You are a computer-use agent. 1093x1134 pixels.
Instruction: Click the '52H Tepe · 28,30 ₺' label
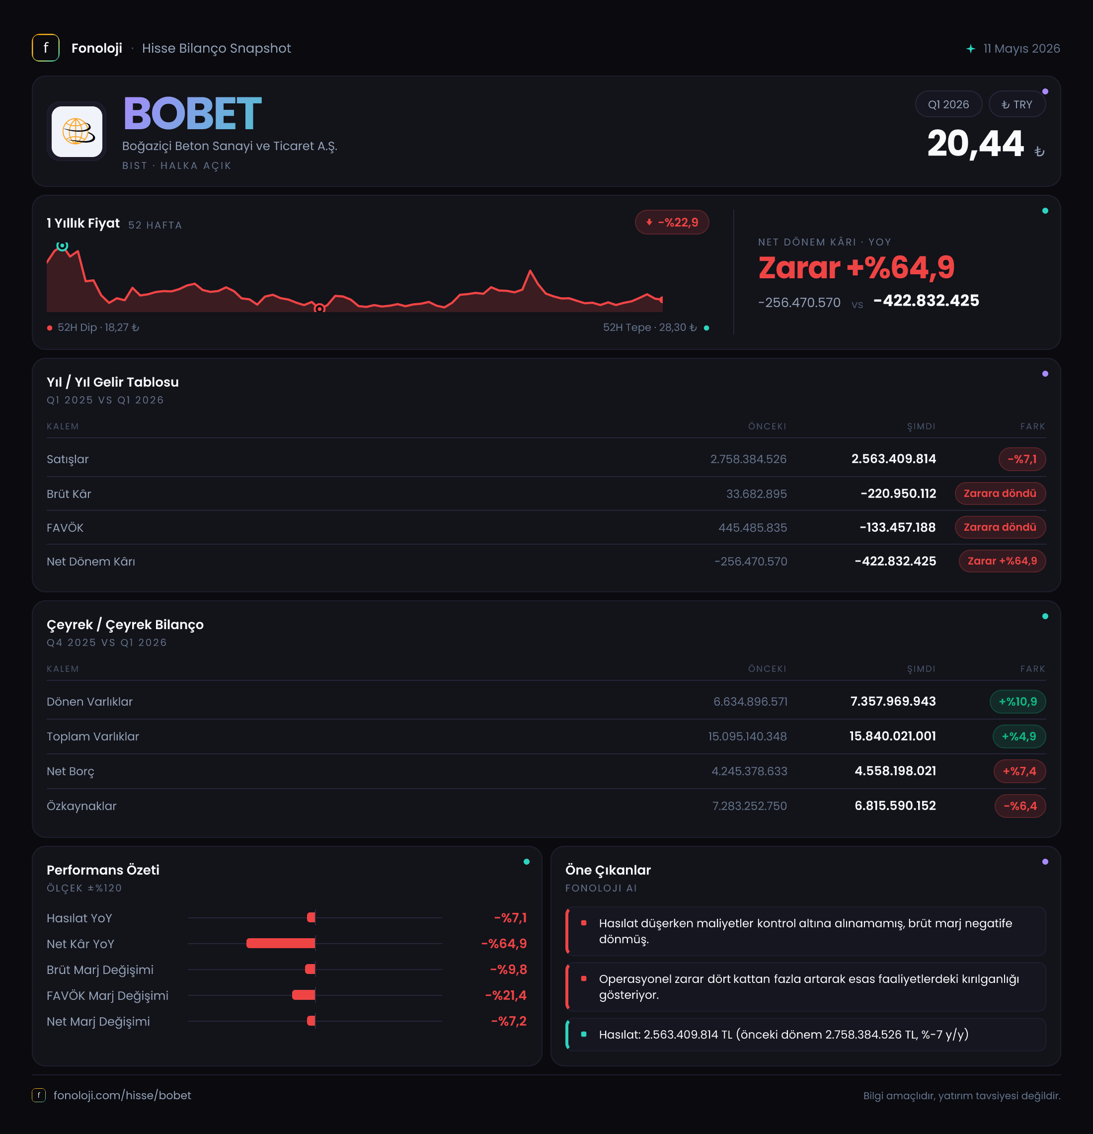650,327
